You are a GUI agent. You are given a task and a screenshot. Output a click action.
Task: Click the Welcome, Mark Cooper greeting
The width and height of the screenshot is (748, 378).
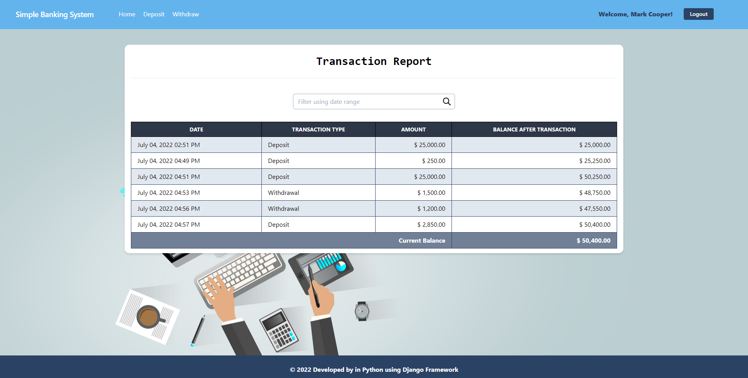point(635,14)
